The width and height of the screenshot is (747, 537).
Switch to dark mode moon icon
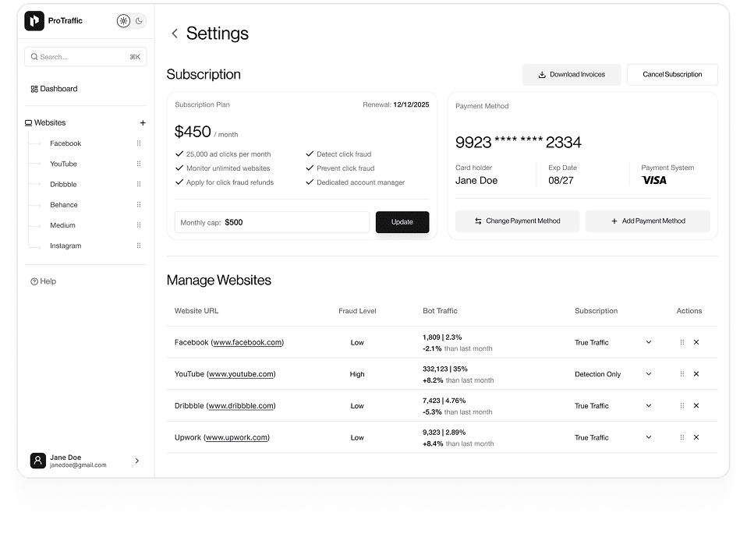pyautogui.click(x=140, y=21)
